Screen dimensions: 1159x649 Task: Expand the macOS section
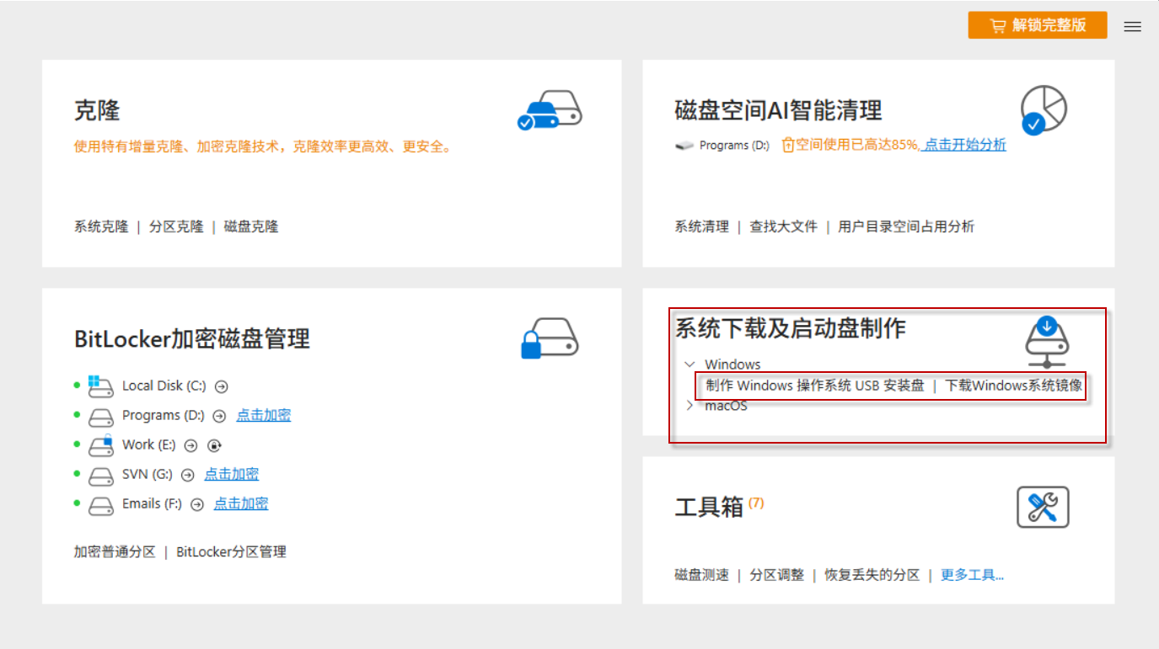[689, 405]
